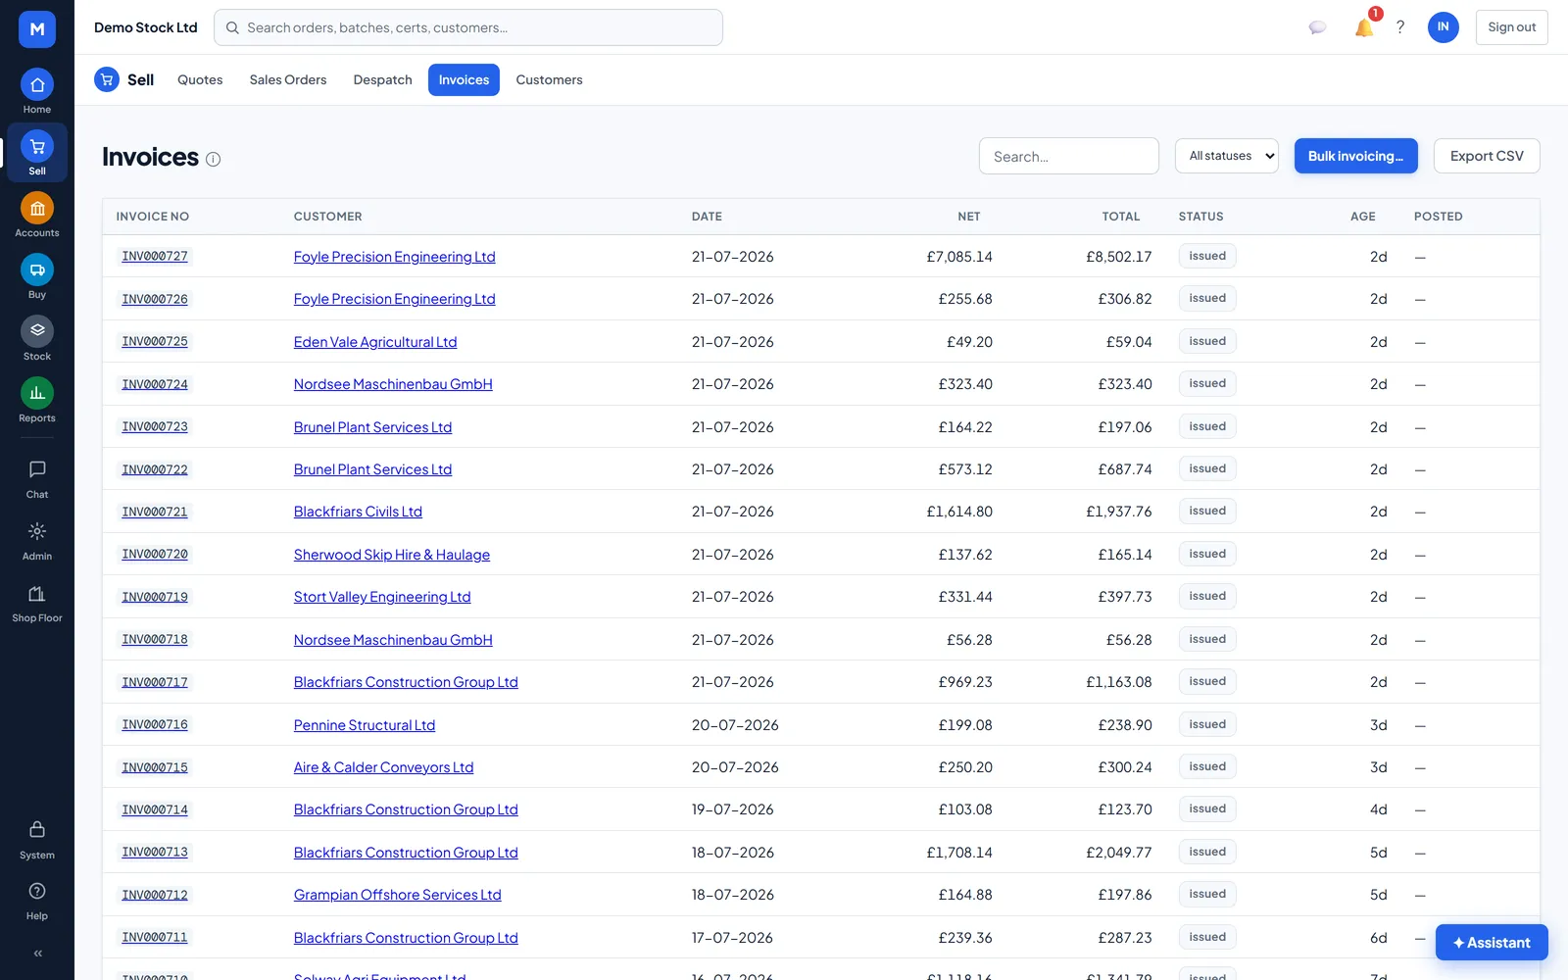Open Grampian Offshore Services Ltd link

tap(398, 895)
